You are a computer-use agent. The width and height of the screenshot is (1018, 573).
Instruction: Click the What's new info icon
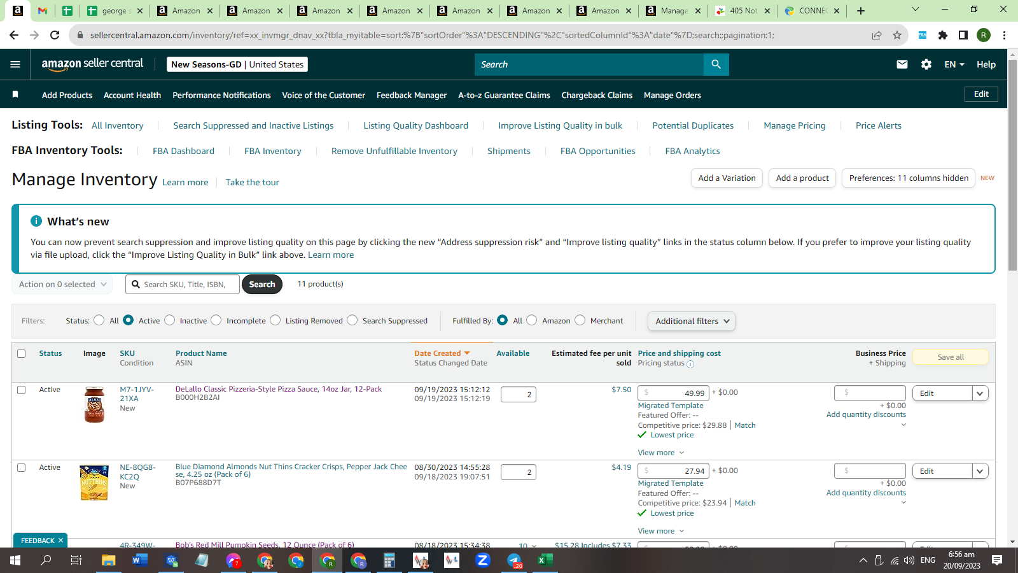click(x=36, y=221)
